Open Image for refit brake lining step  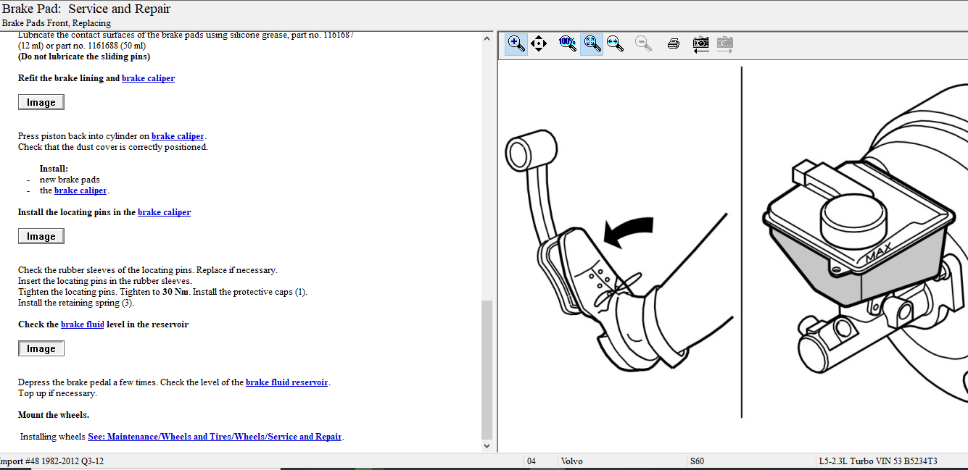[41, 102]
